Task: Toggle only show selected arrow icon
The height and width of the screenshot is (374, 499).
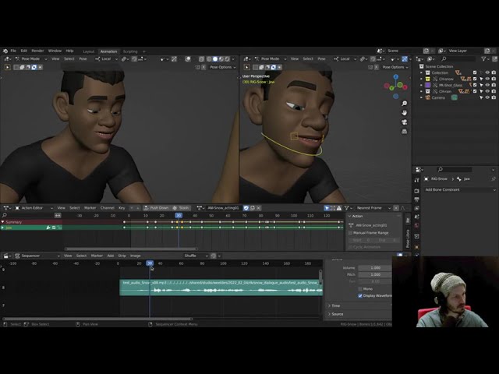Action: (327, 208)
